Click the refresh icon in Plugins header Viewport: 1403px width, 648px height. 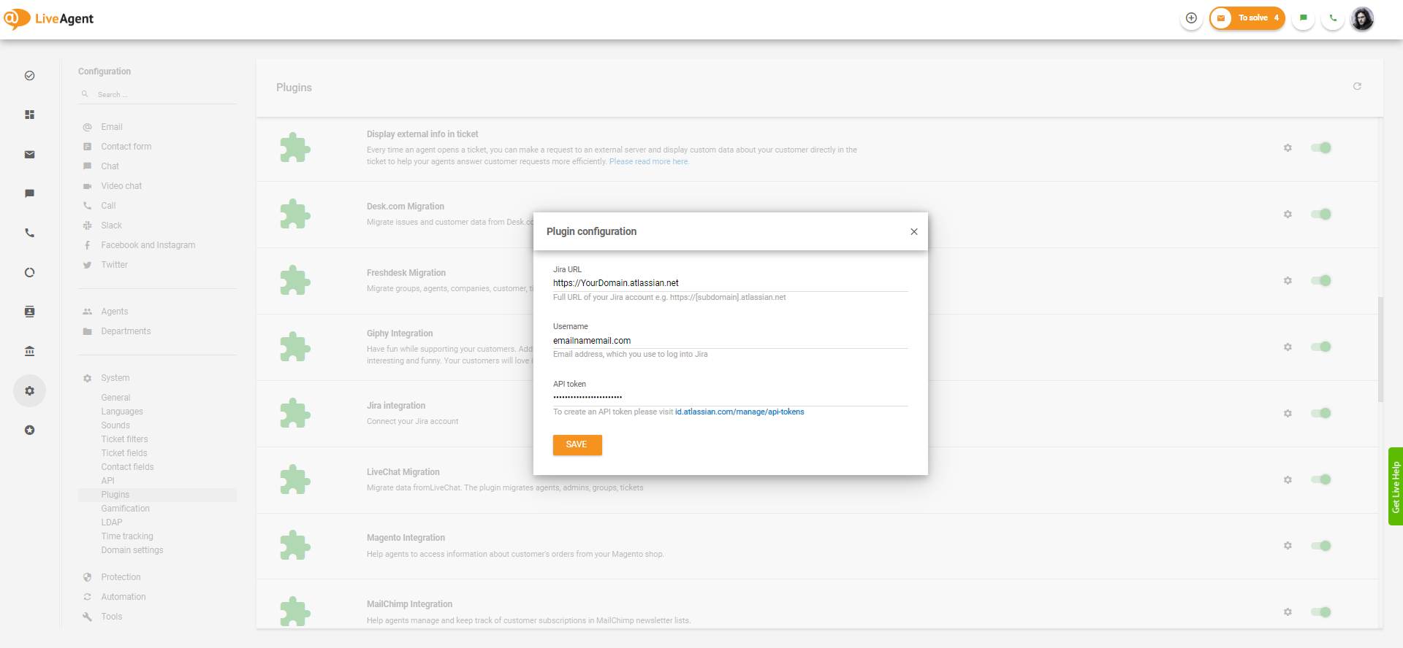(1357, 87)
